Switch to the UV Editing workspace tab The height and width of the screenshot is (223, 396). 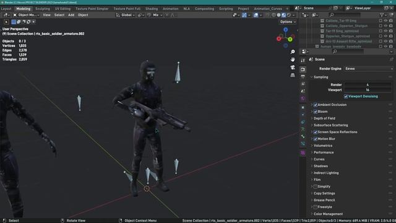click(62, 9)
